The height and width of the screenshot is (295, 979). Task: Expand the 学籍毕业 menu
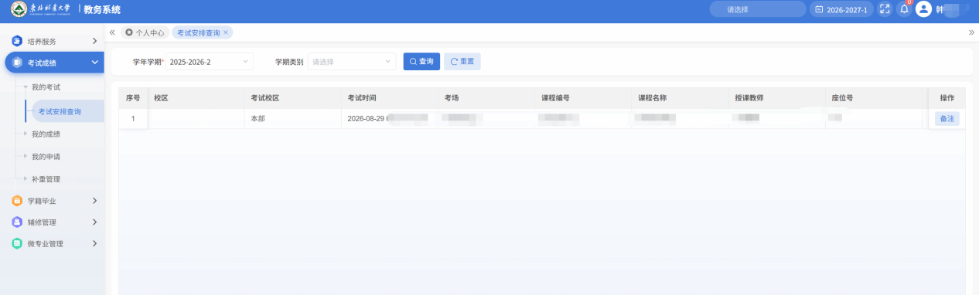[94, 201]
